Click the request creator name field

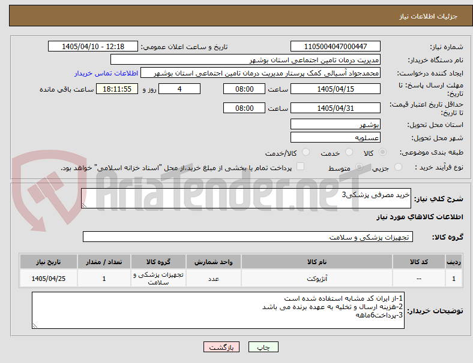(x=261, y=73)
